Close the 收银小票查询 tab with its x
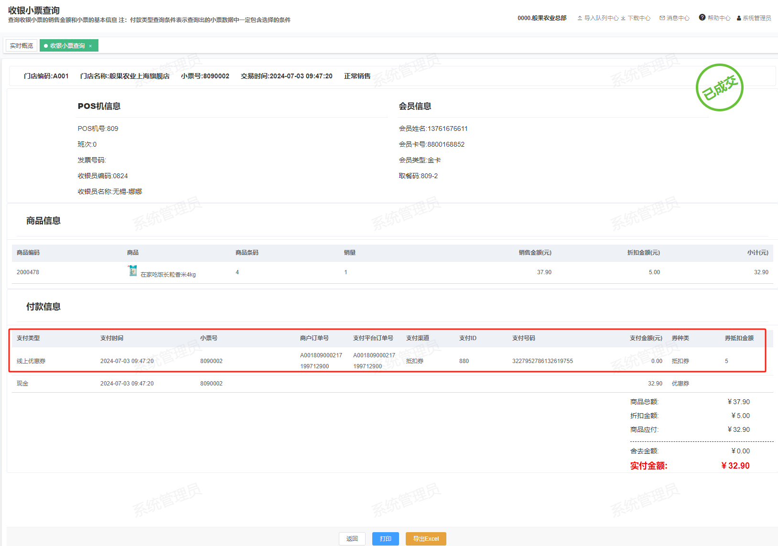The width and height of the screenshot is (778, 546). (x=90, y=46)
